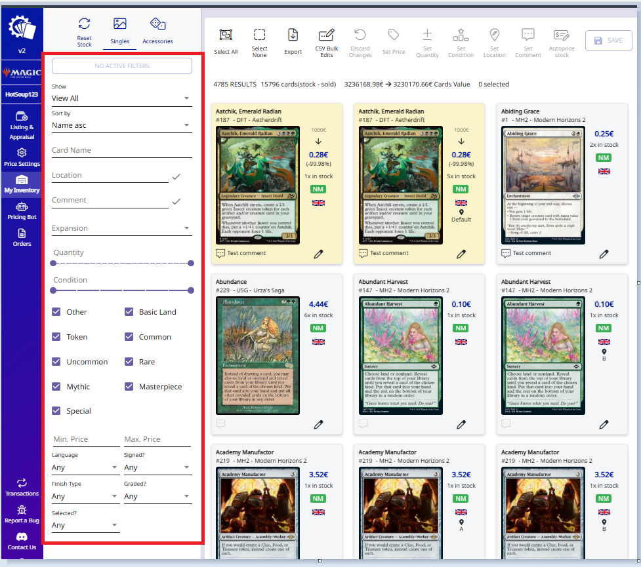Confirm Comment filter with checkmark icon
This screenshot has height=567, width=641.
click(176, 202)
